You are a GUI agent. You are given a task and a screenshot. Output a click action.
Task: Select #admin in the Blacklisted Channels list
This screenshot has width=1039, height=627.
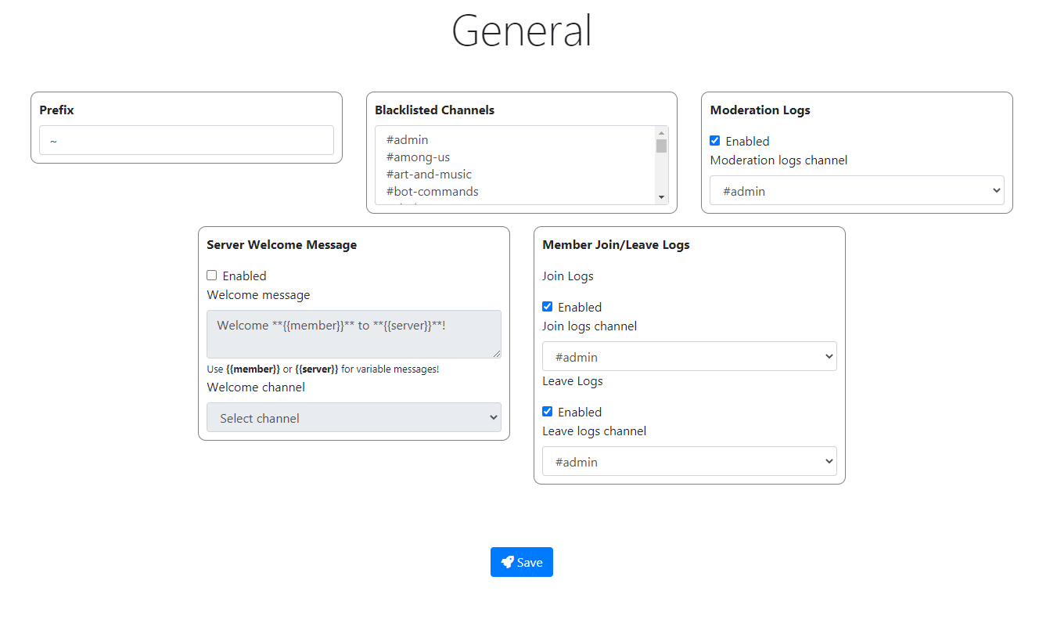click(407, 139)
